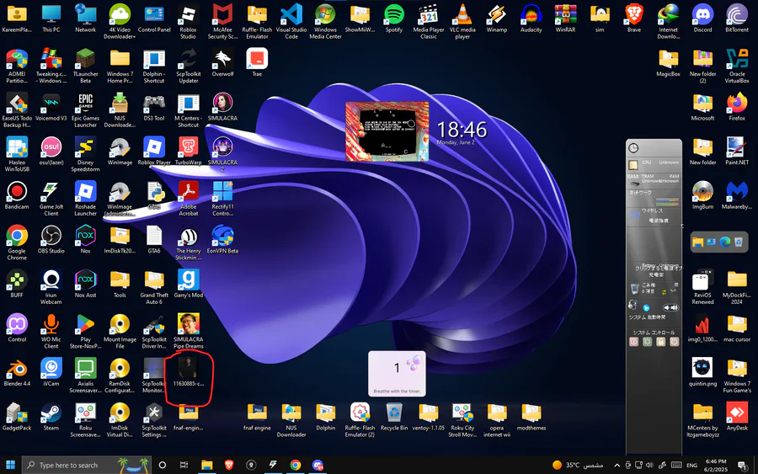Select the Rectify11 Control desktop icon

coord(222,199)
